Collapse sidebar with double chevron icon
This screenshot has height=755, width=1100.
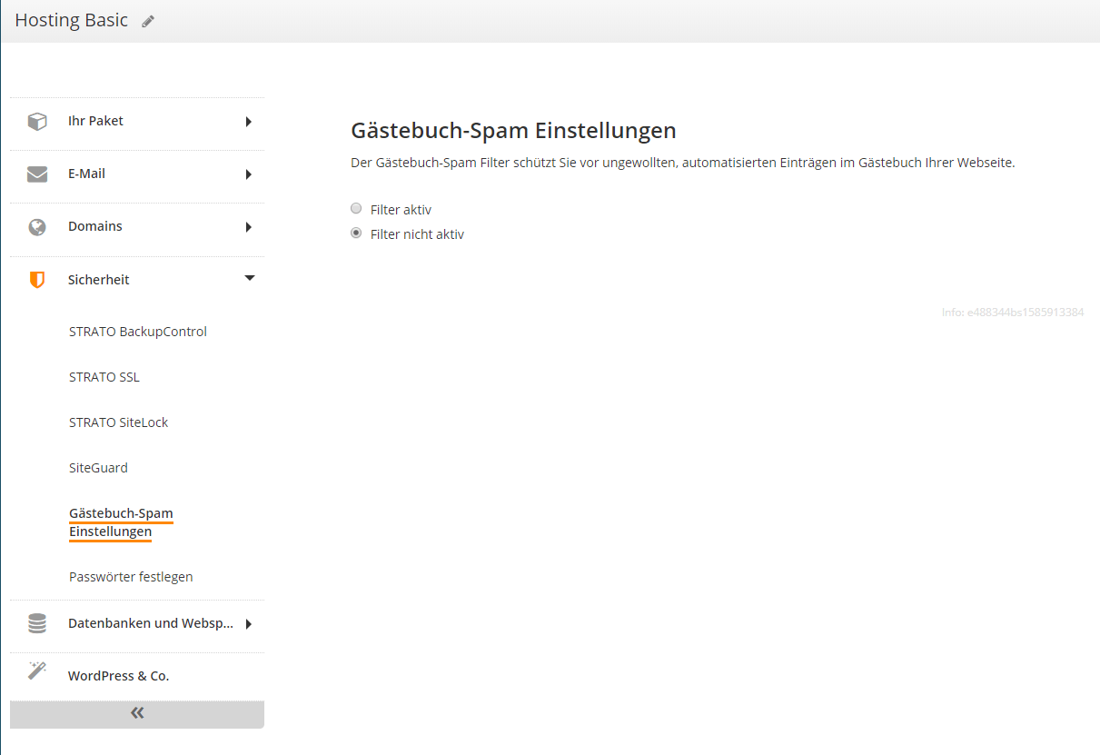click(x=137, y=713)
